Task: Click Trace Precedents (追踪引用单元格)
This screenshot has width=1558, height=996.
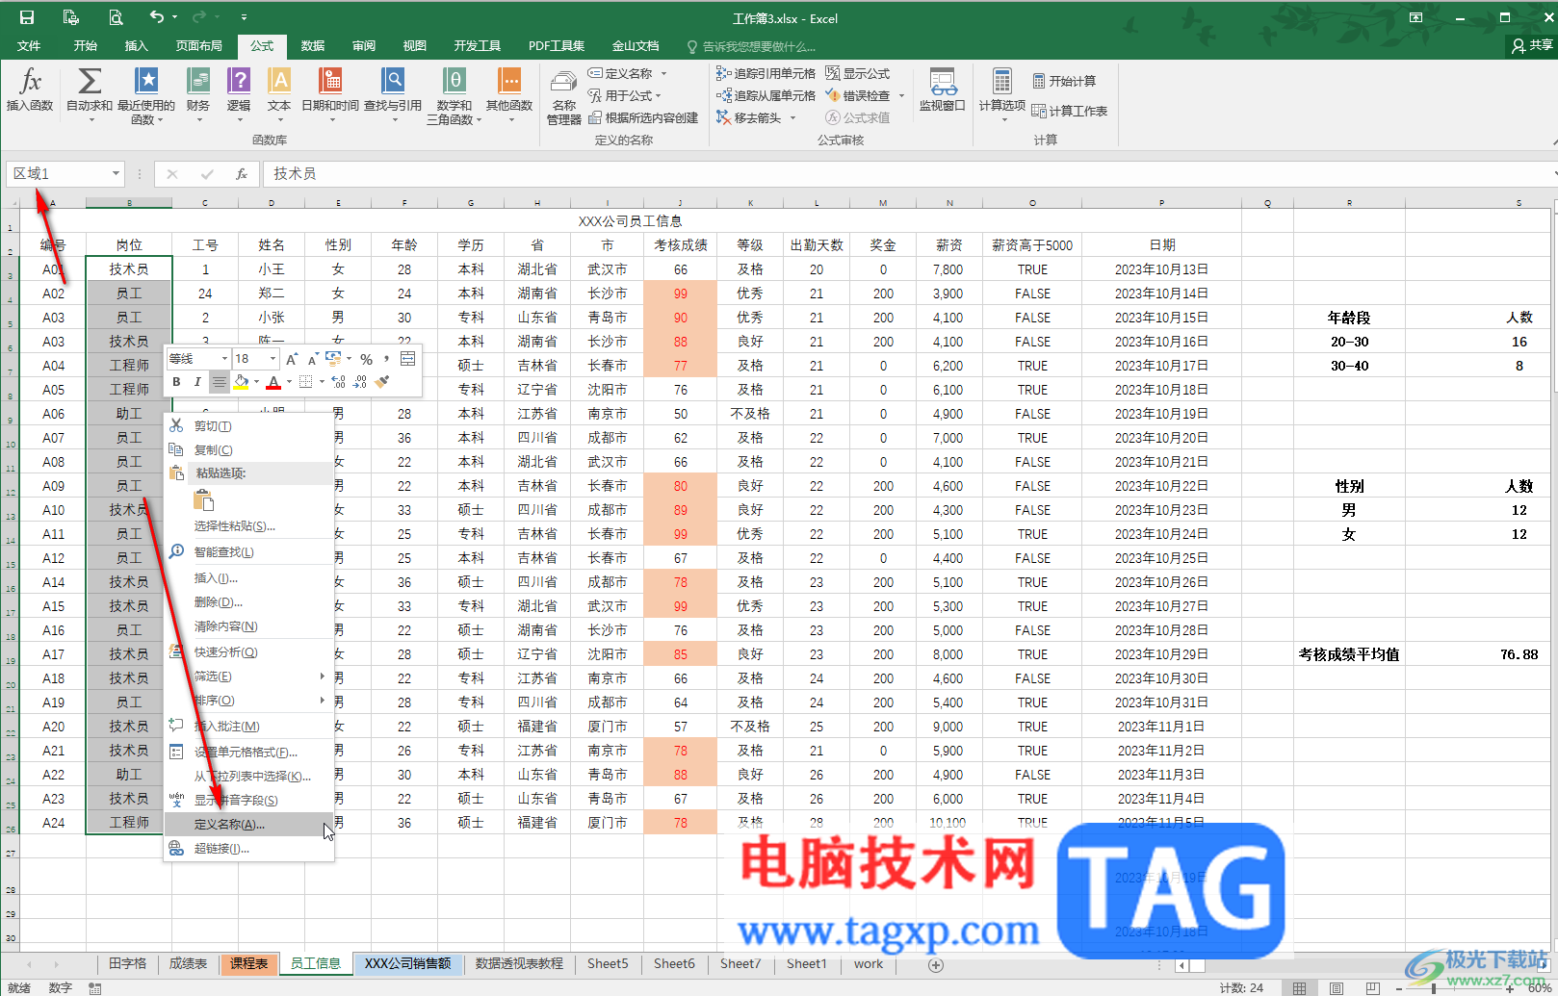Action: tap(766, 73)
